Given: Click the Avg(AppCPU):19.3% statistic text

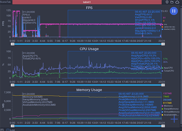Looking at the screenshot, I should (x=144, y=56).
